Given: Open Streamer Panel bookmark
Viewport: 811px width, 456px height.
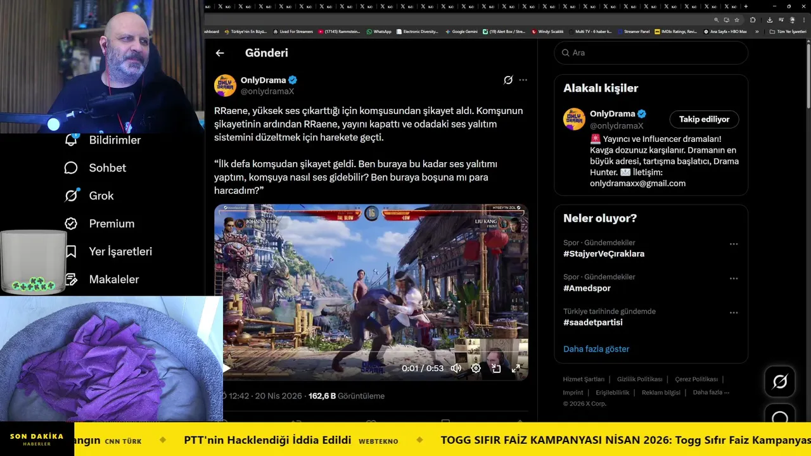Looking at the screenshot, I should [633, 32].
